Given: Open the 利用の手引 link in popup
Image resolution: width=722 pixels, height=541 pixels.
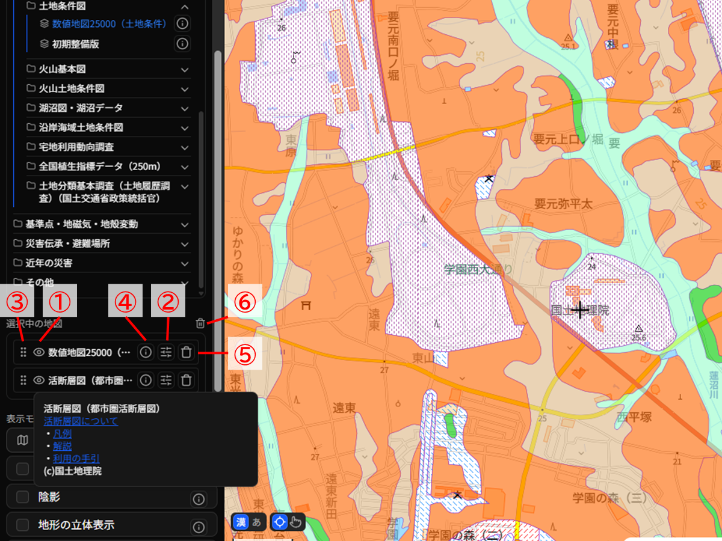Looking at the screenshot, I should click(76, 459).
